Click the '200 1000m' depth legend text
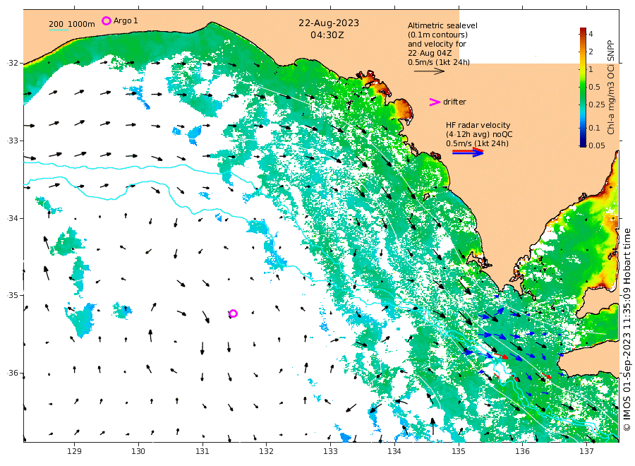 tap(72, 24)
